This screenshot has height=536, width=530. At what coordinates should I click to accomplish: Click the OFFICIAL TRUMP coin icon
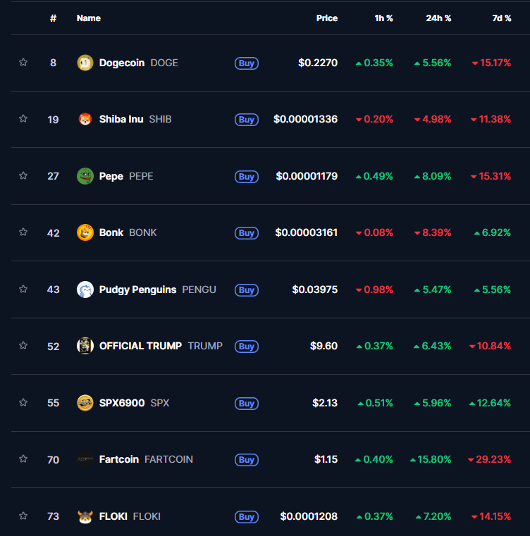click(85, 346)
